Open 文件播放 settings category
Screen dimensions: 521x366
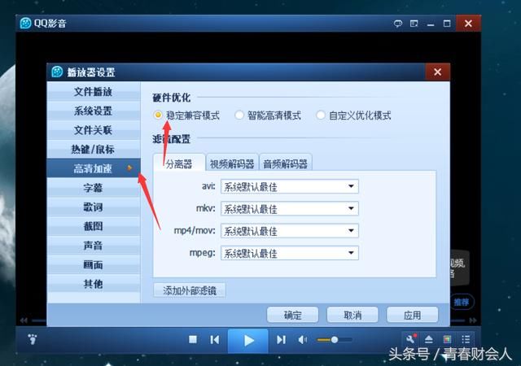pyautogui.click(x=93, y=91)
